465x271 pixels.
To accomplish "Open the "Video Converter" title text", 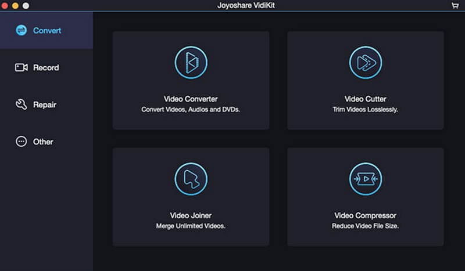I will tap(191, 99).
